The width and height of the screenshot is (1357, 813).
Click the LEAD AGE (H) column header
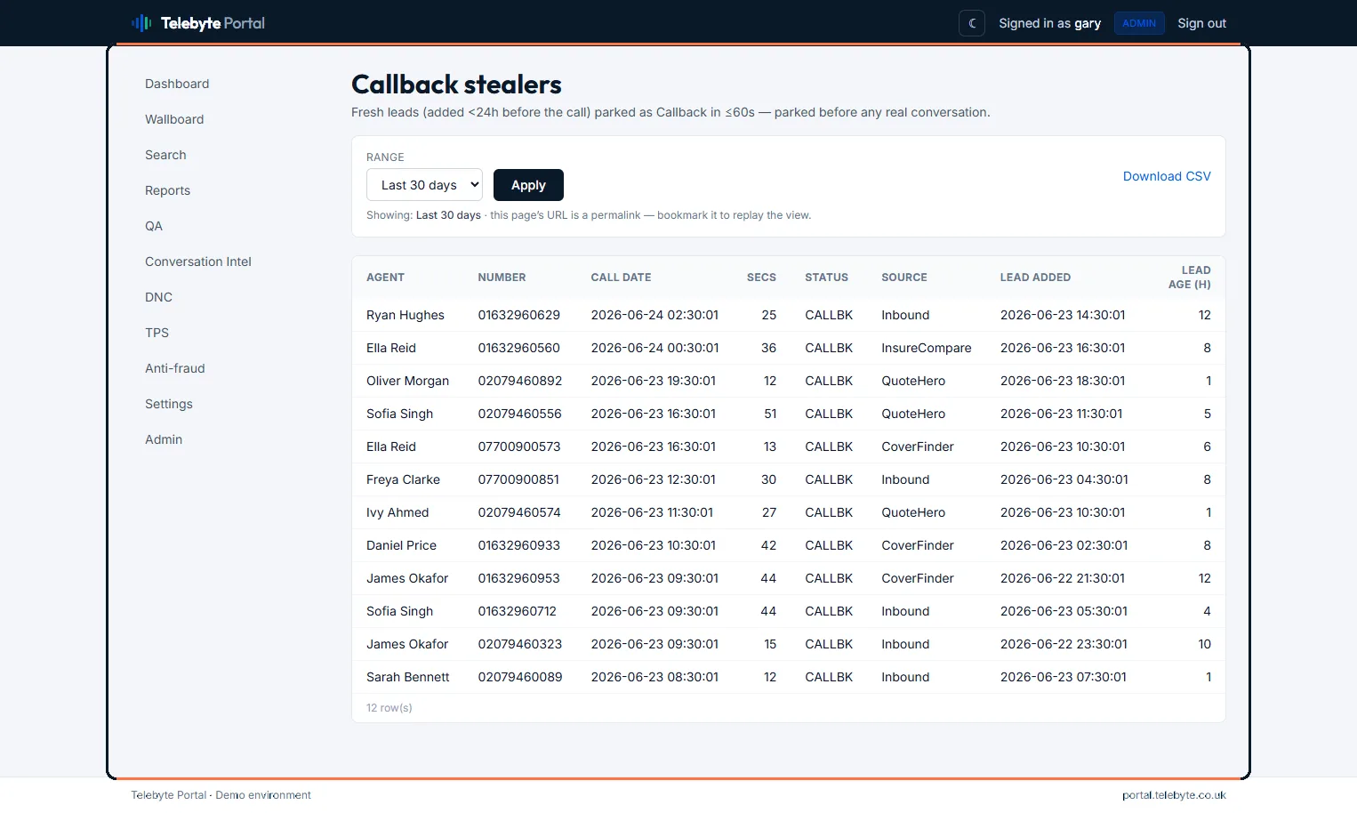pyautogui.click(x=1190, y=278)
